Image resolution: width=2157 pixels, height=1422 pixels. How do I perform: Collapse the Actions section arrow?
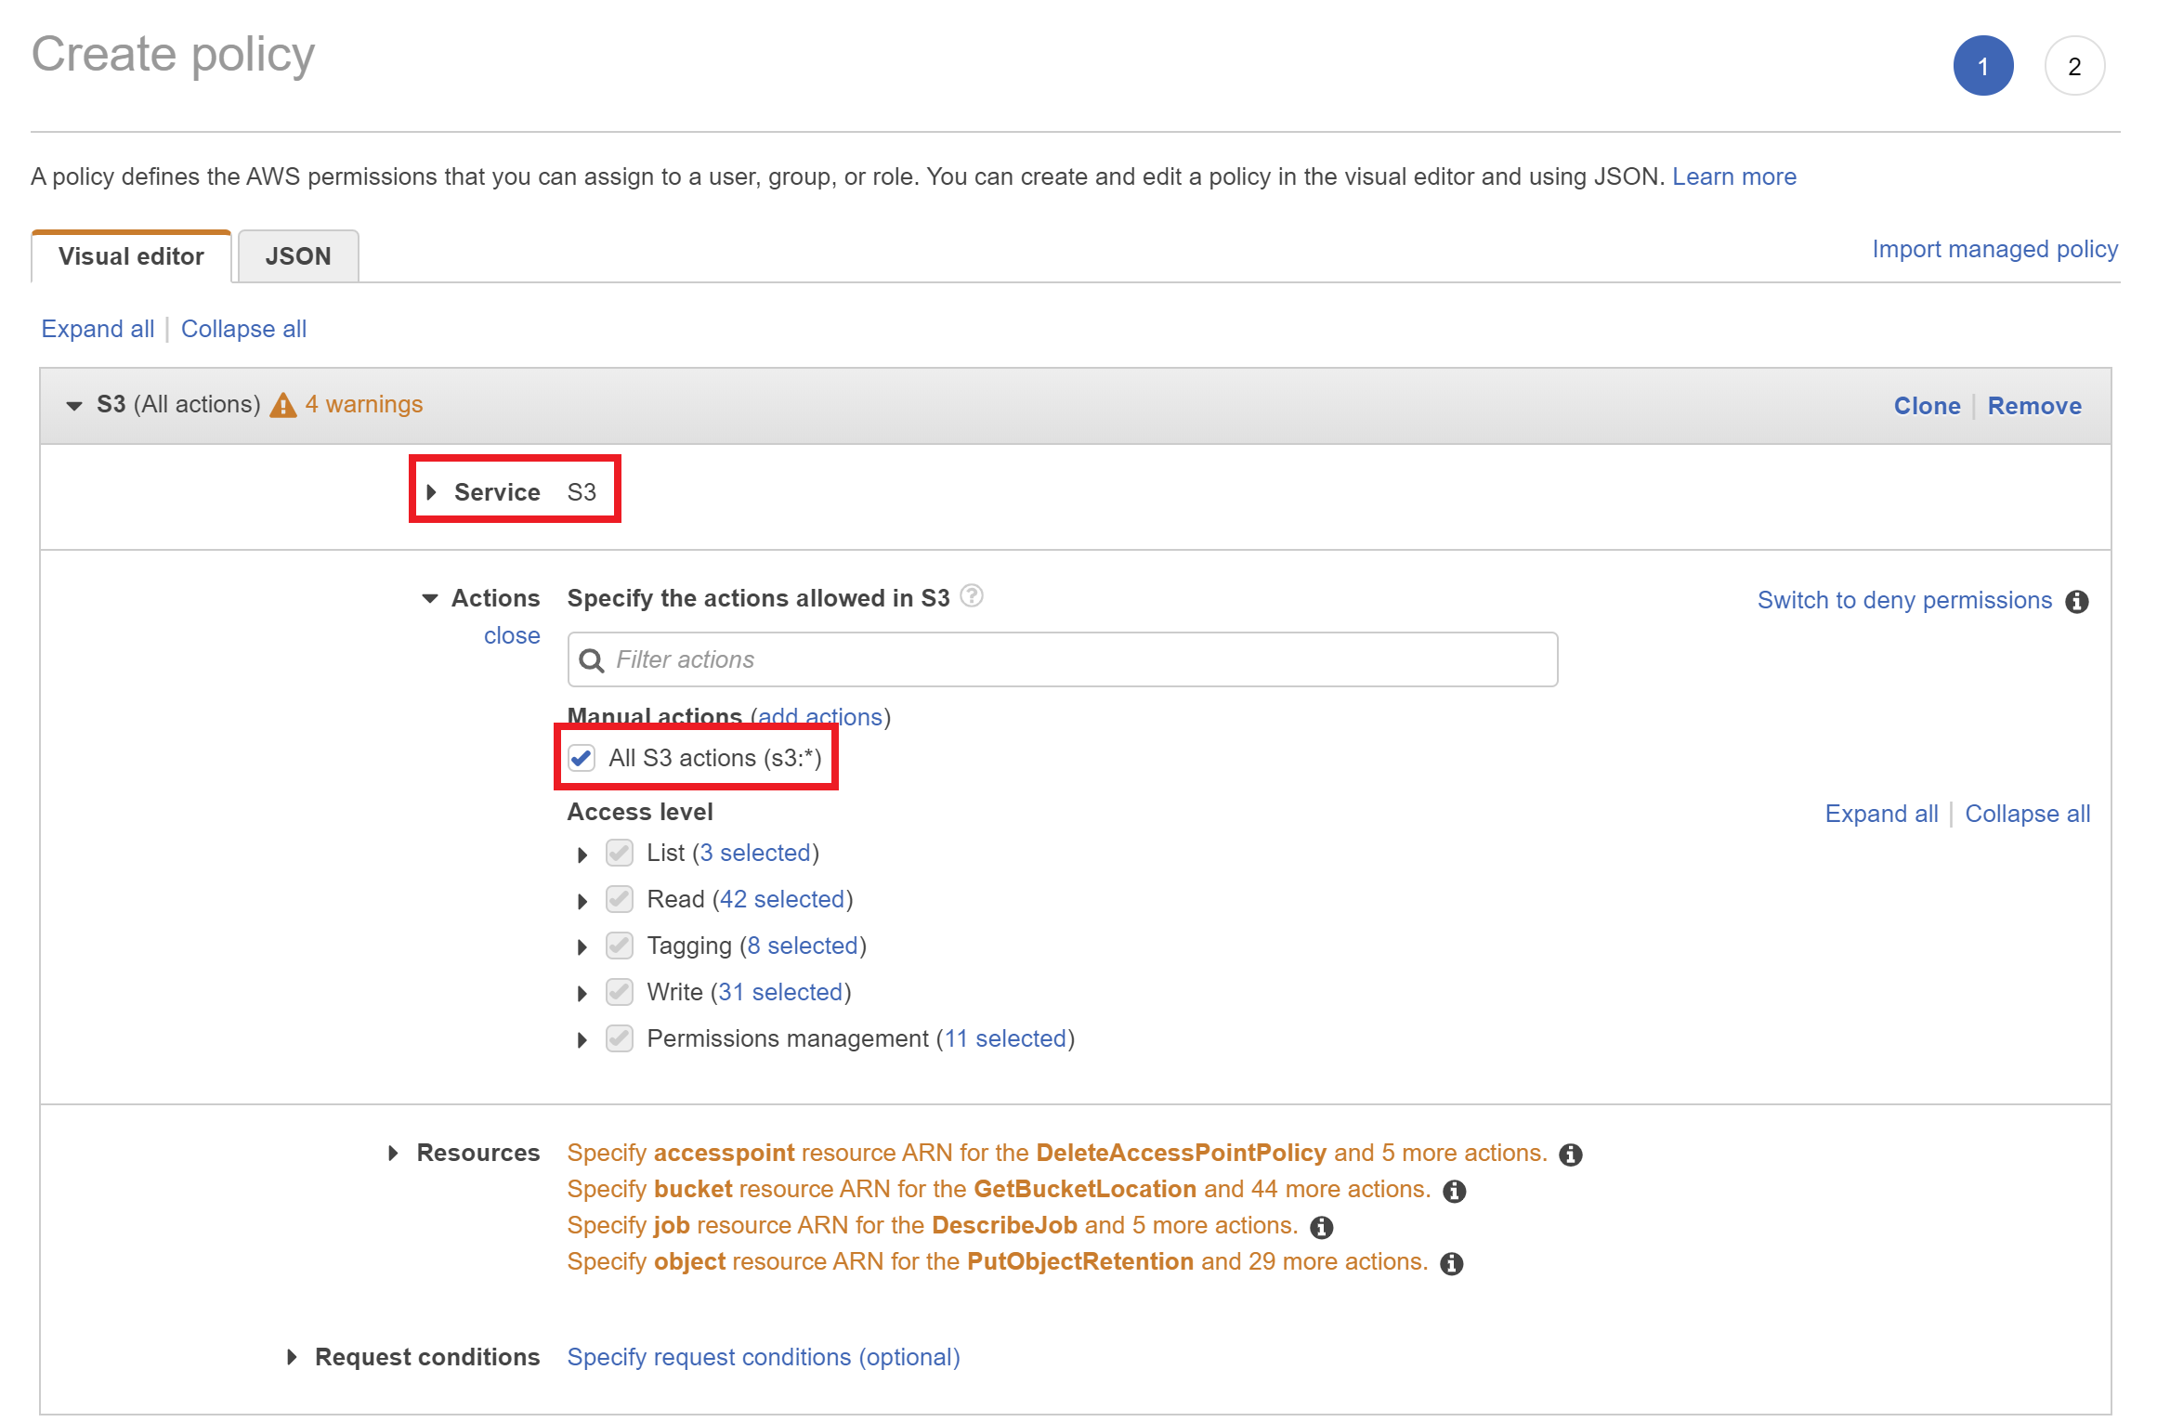point(430,599)
